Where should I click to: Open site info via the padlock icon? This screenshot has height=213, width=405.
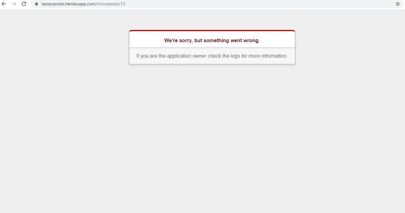37,4
